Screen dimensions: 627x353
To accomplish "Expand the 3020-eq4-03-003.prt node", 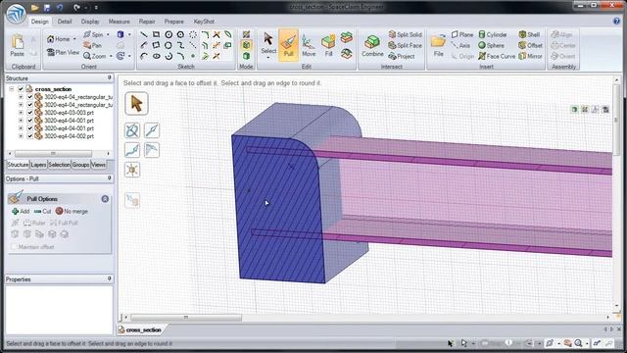I will 21,113.
